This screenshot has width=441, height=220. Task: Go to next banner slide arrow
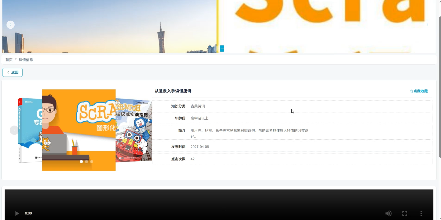pos(427,25)
